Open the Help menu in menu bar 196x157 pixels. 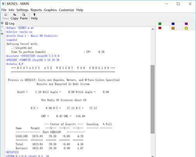point(80,10)
